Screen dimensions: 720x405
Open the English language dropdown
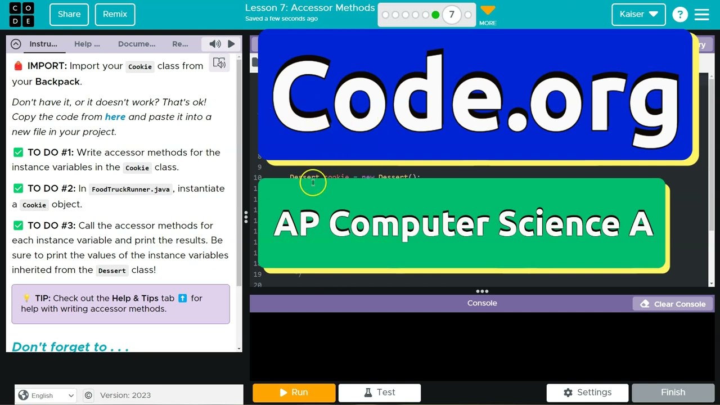(46, 395)
